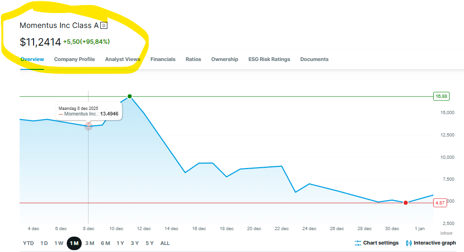Click the Chart settings sliders icon
This screenshot has height=252, width=464.
(x=358, y=243)
